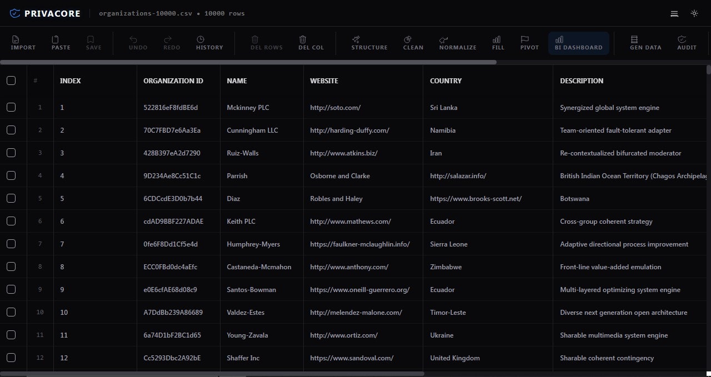Click the horizontal scrollbar under the toolbar
Screen dimensions: 711x377
248,62
